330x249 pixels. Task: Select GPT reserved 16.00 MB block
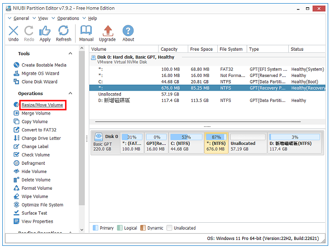tap(156, 143)
